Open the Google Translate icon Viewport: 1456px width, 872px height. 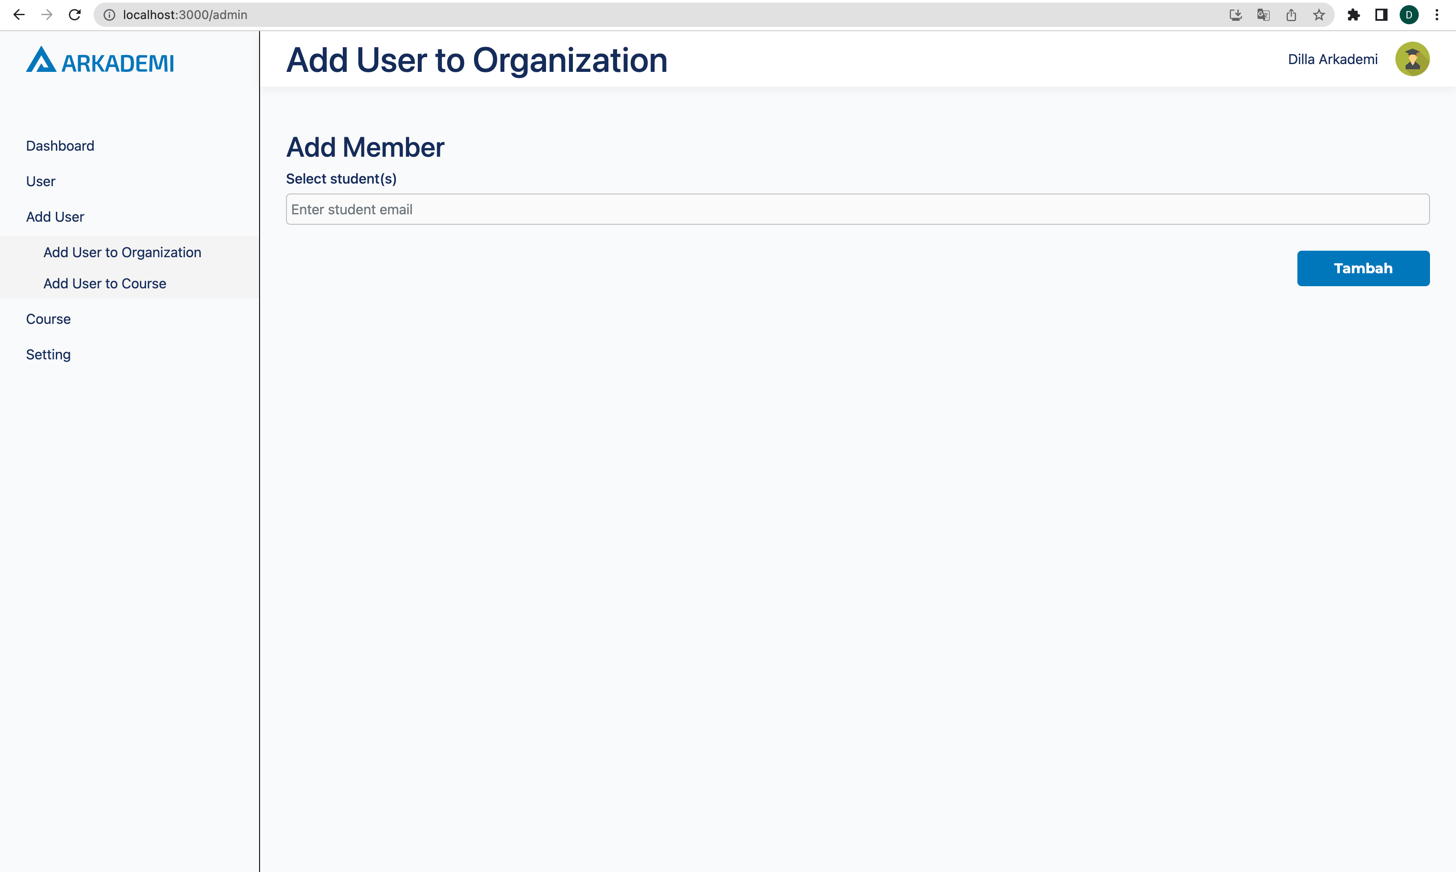1263,15
